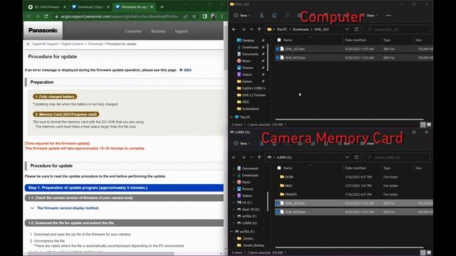Refresh the LUMIX (G:) window
Screen dimensions: 456x256
click(x=356, y=157)
